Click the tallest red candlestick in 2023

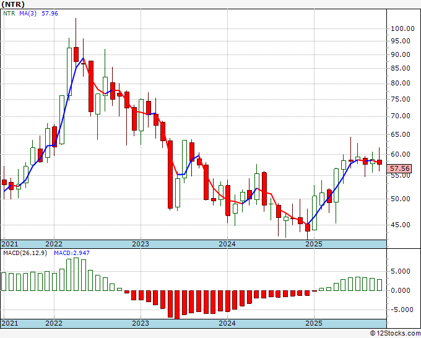pyautogui.click(x=170, y=175)
